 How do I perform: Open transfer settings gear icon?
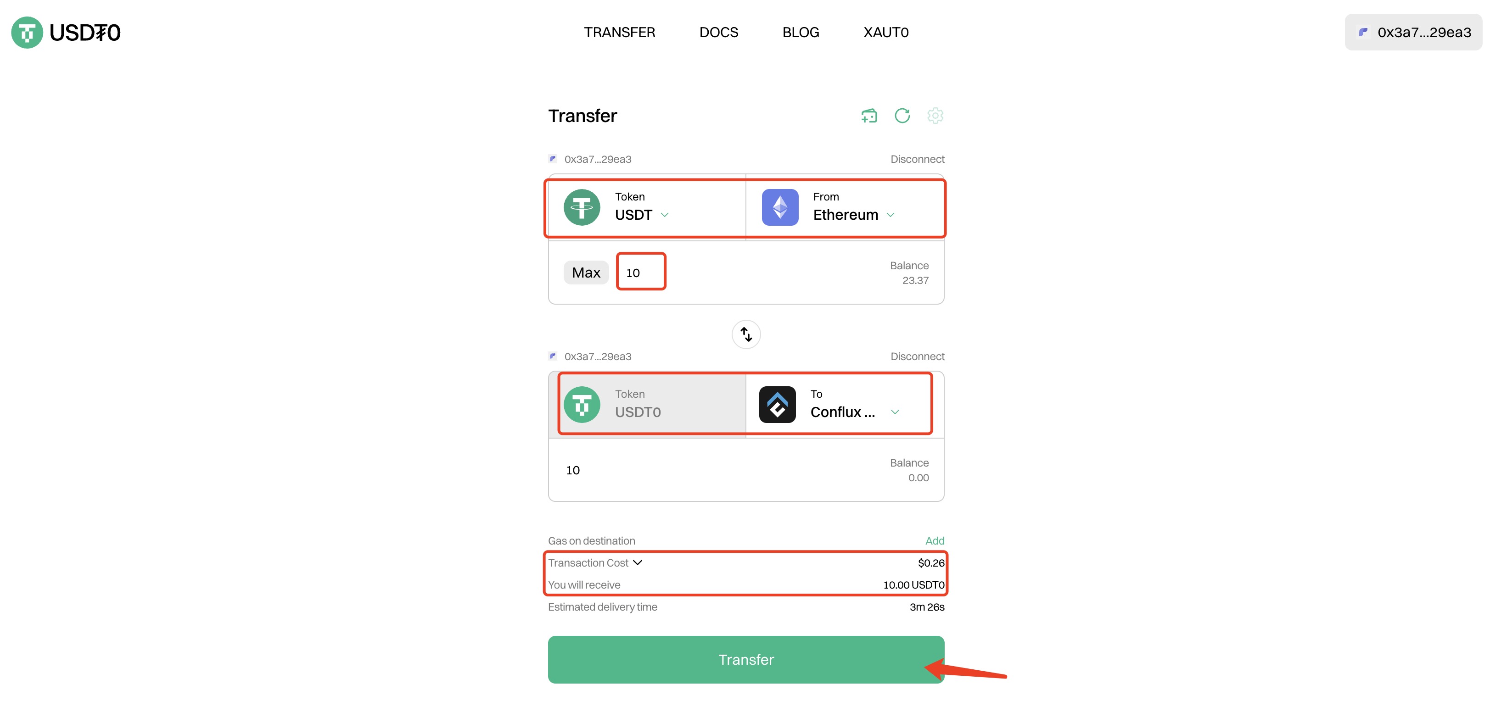coord(935,116)
